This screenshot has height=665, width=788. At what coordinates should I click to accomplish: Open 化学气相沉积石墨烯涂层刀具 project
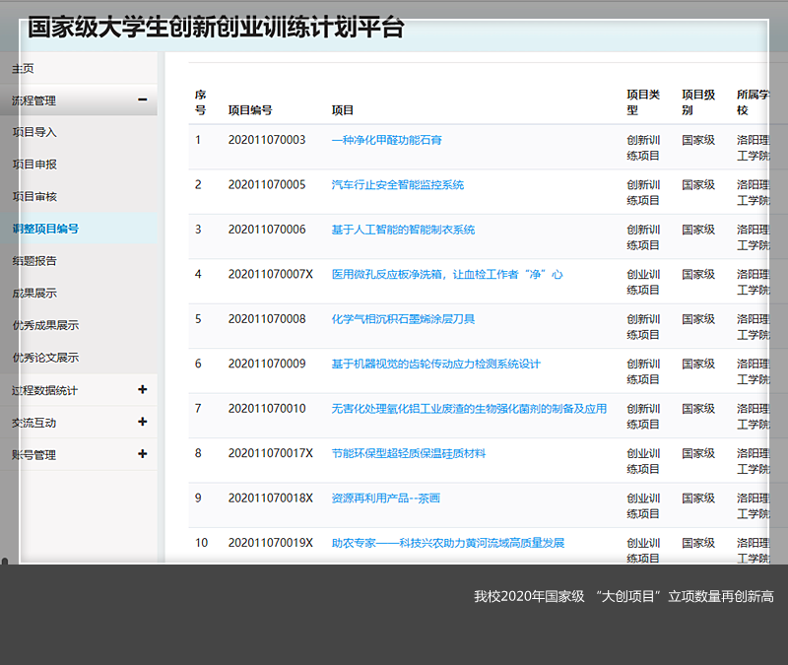tap(403, 319)
